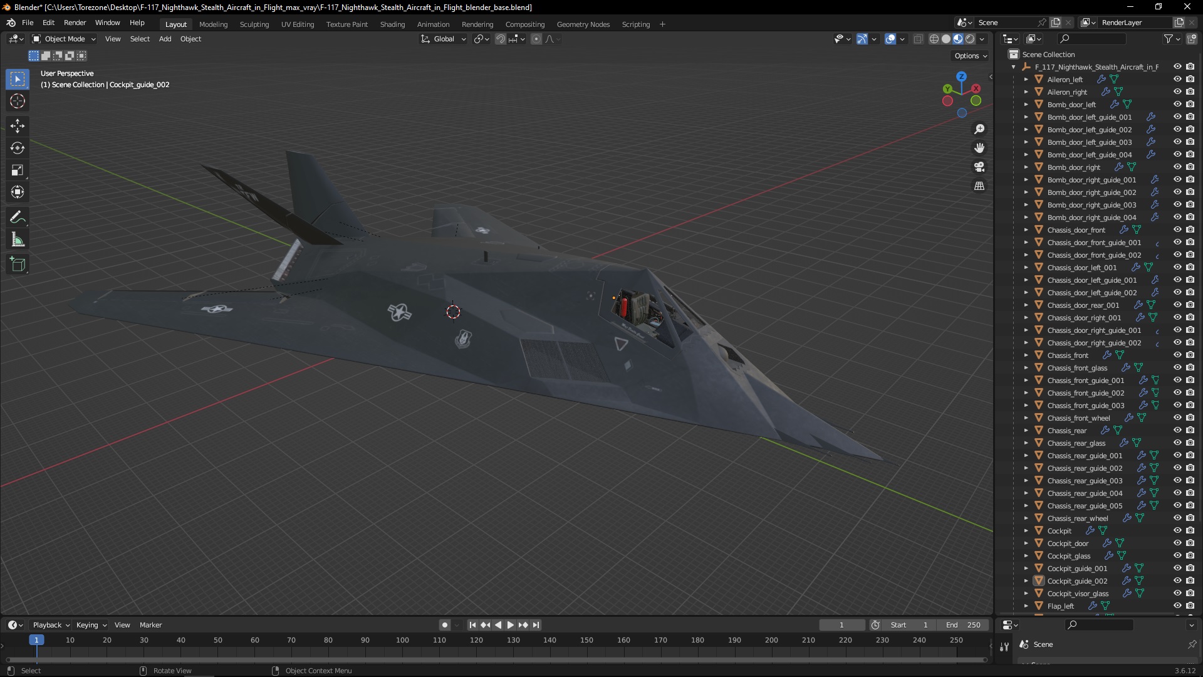1203x677 pixels.
Task: Select the Add Cube tool
Action: point(18,265)
